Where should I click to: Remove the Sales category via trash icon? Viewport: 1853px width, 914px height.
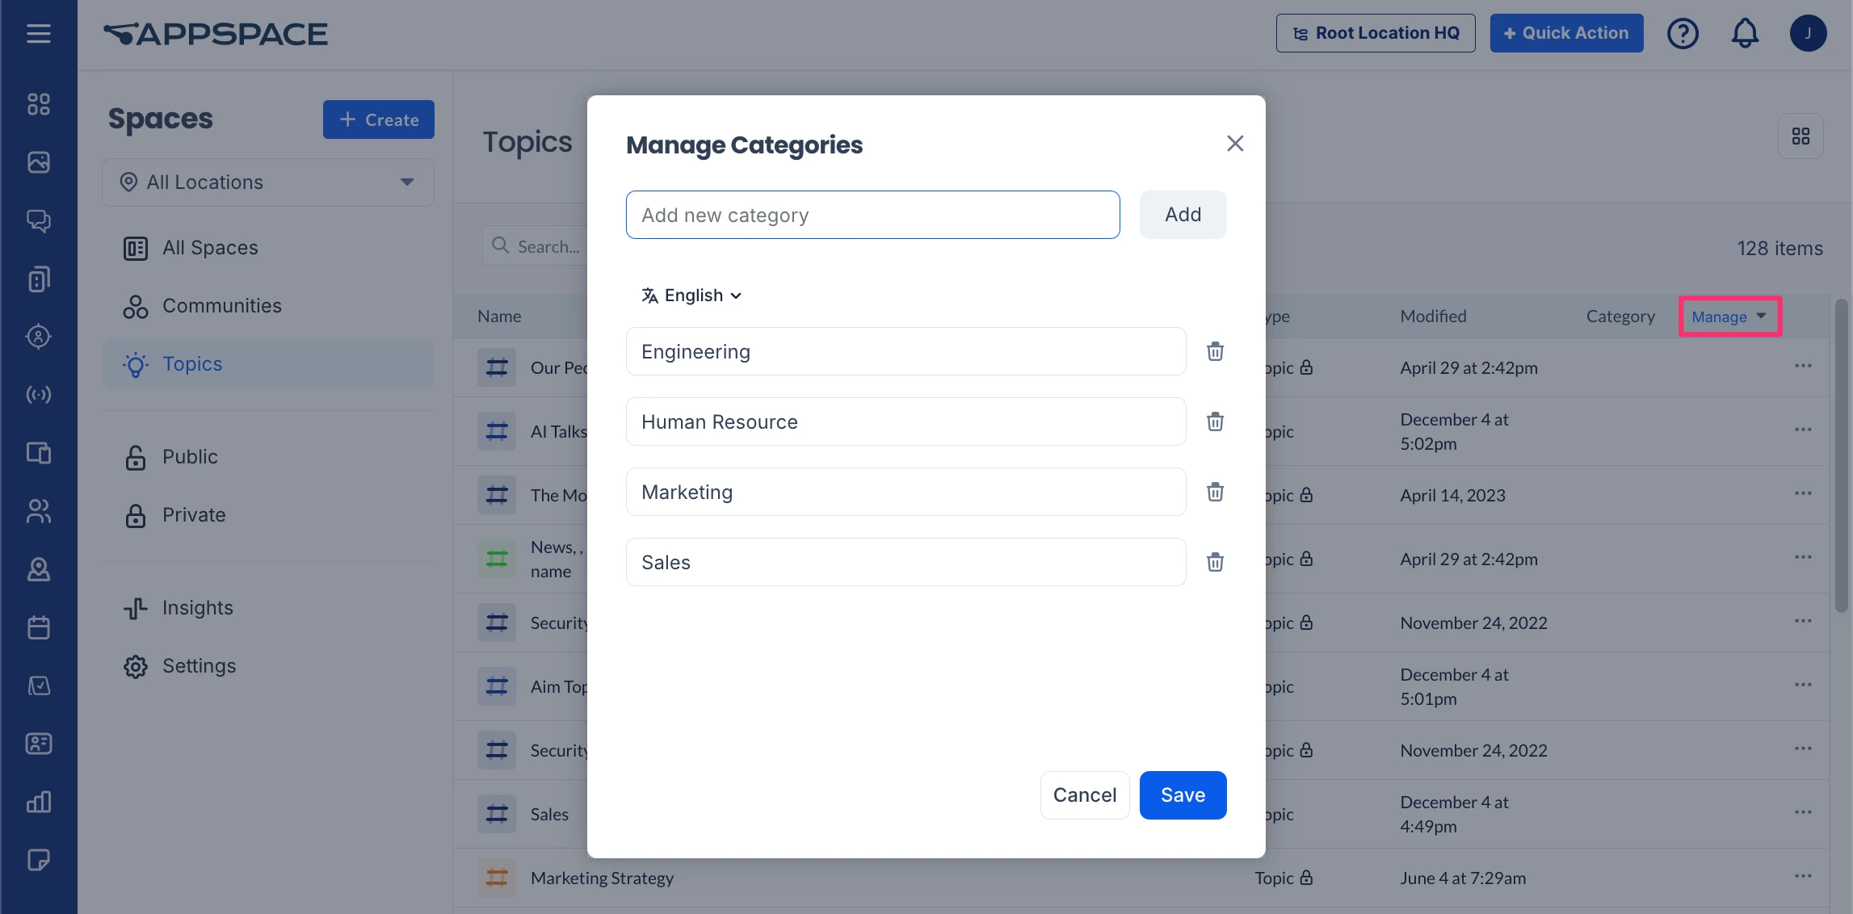pyautogui.click(x=1215, y=562)
